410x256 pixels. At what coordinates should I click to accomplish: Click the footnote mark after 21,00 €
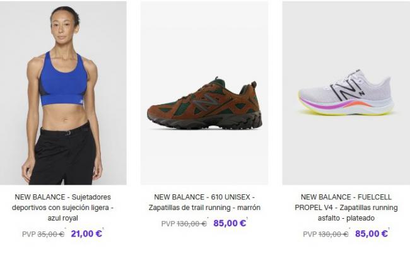(x=103, y=229)
